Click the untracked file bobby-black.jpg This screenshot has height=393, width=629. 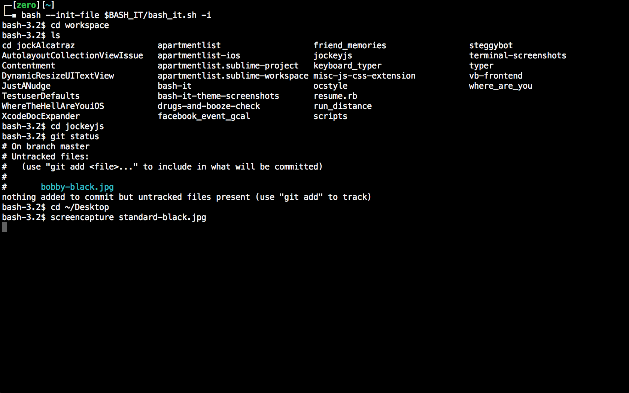point(77,187)
